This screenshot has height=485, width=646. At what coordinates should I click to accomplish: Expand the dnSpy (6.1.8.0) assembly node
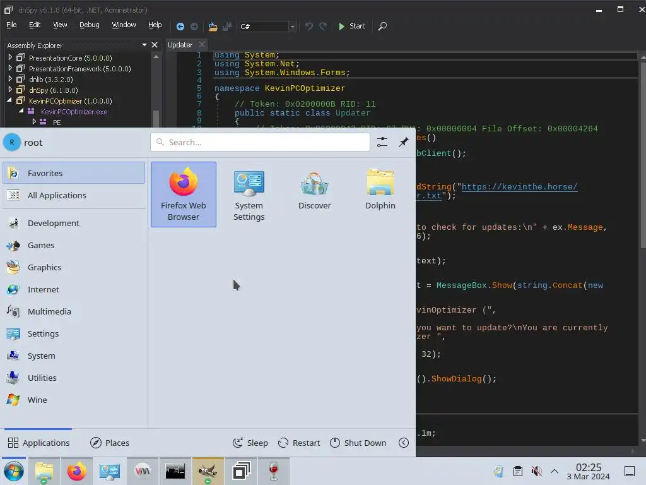point(10,90)
